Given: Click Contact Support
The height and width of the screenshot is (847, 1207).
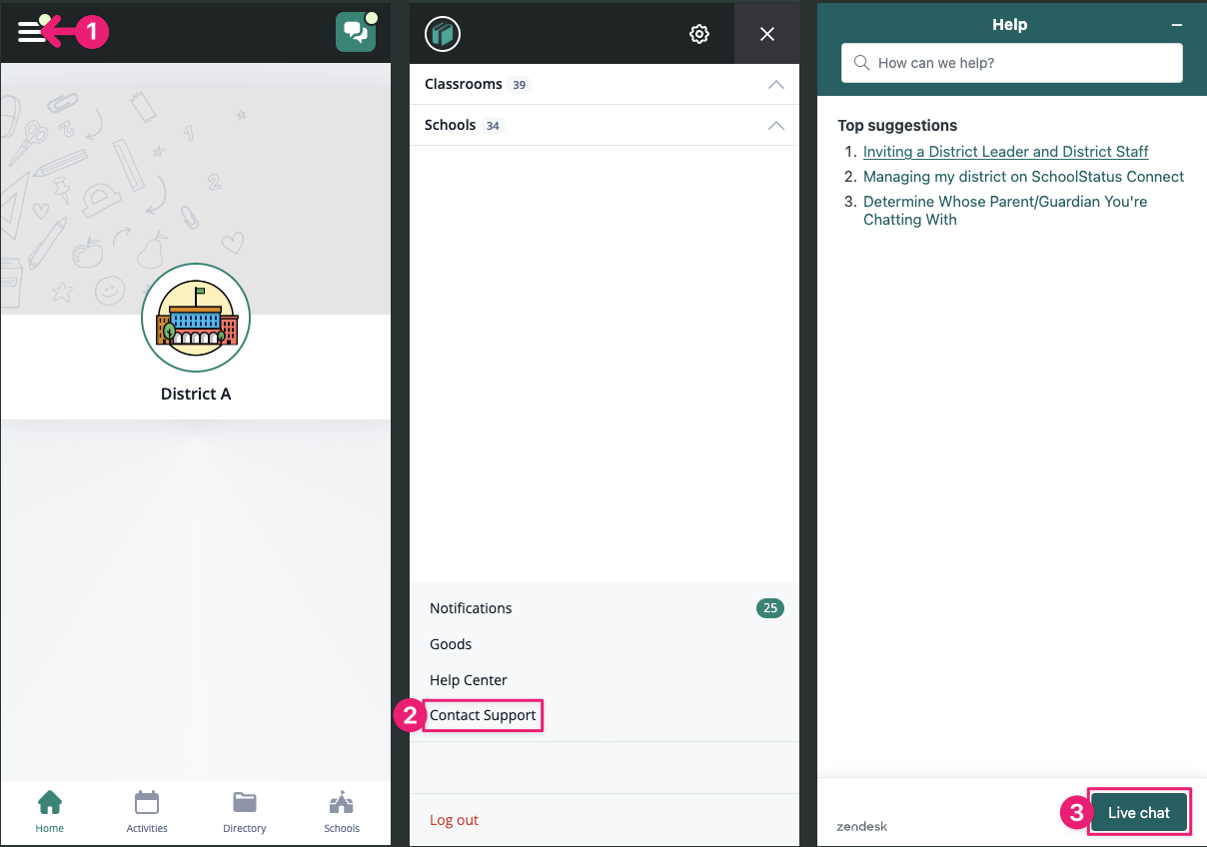Looking at the screenshot, I should [483, 715].
